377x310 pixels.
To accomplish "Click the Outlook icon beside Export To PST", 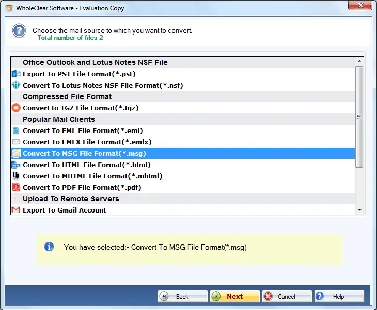I will coord(16,74).
